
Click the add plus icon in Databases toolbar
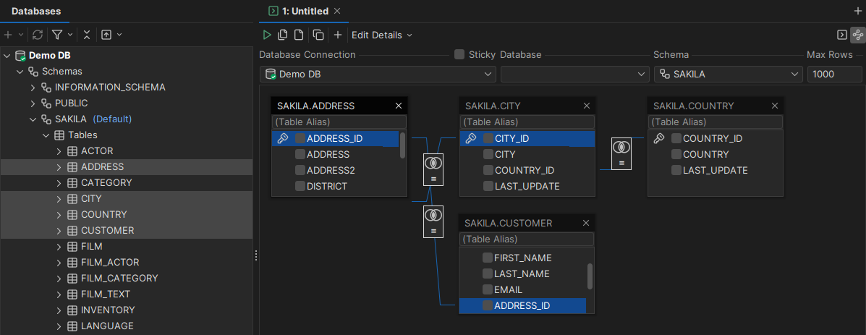[x=8, y=35]
